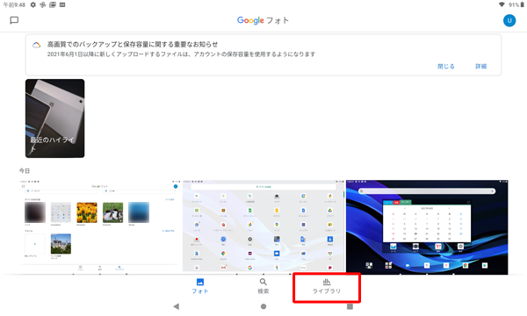The height and width of the screenshot is (316, 527).
Task: Open the 最近のハイライト memory card
Action: tap(54, 118)
